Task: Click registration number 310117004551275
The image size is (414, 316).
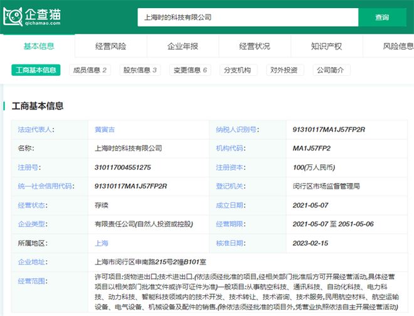Action: (x=123, y=167)
